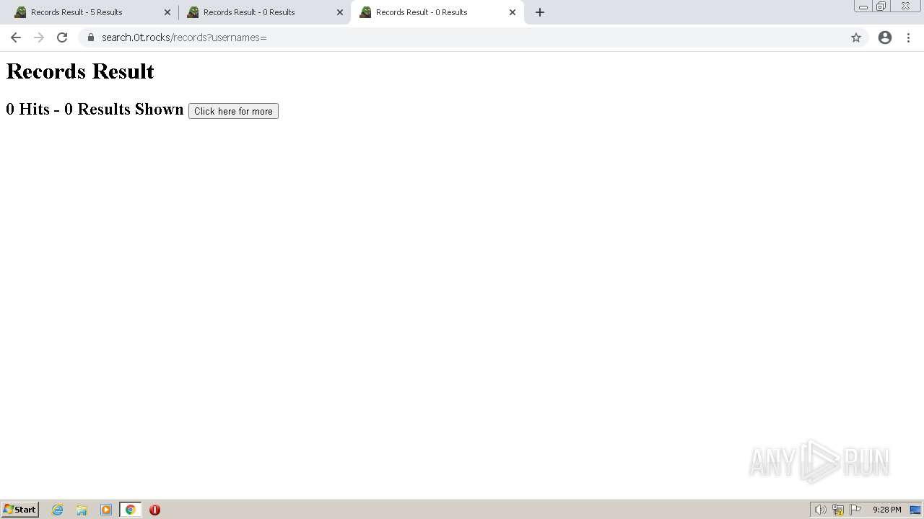Image resolution: width=924 pixels, height=519 pixels.
Task: Bookmark this page with the star icon
Action: tap(856, 37)
